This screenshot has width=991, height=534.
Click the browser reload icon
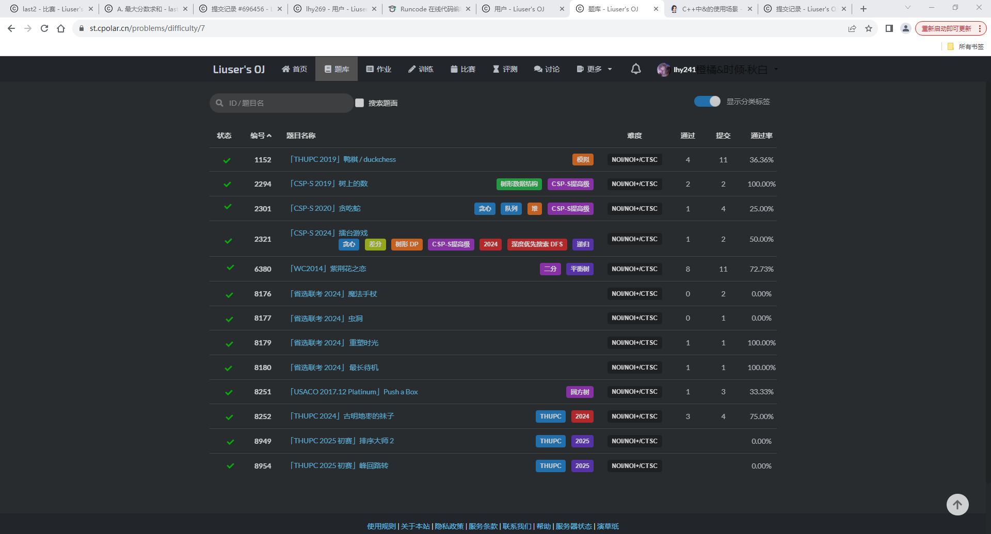coord(44,28)
